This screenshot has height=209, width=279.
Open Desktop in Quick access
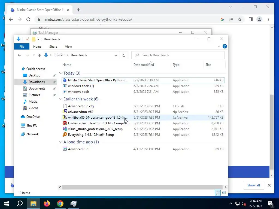tap(34, 75)
